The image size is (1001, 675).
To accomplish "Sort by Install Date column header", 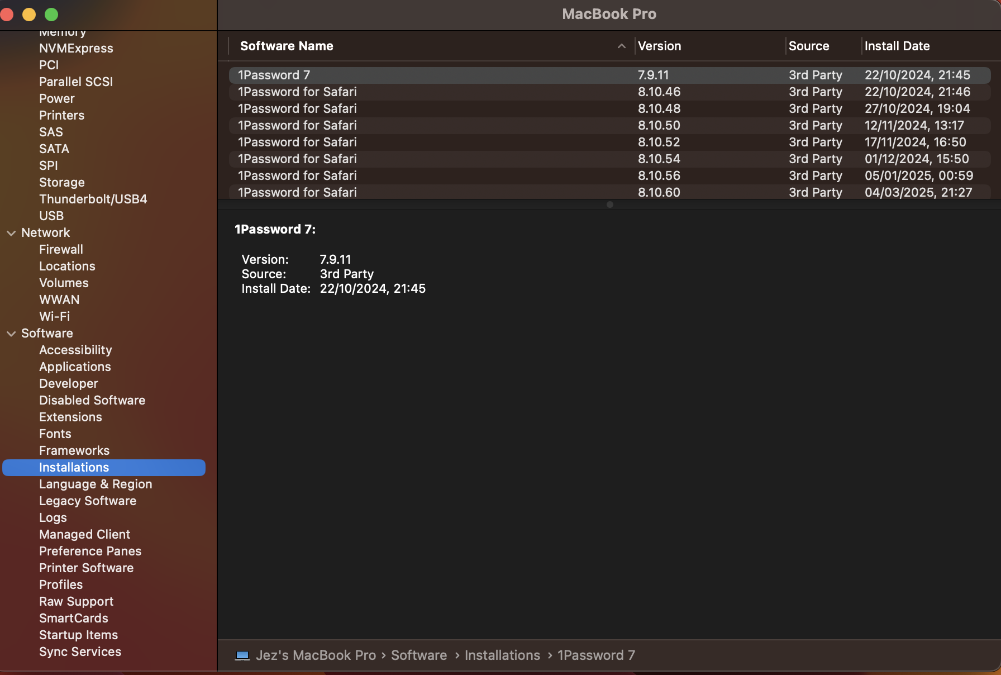I will (897, 46).
